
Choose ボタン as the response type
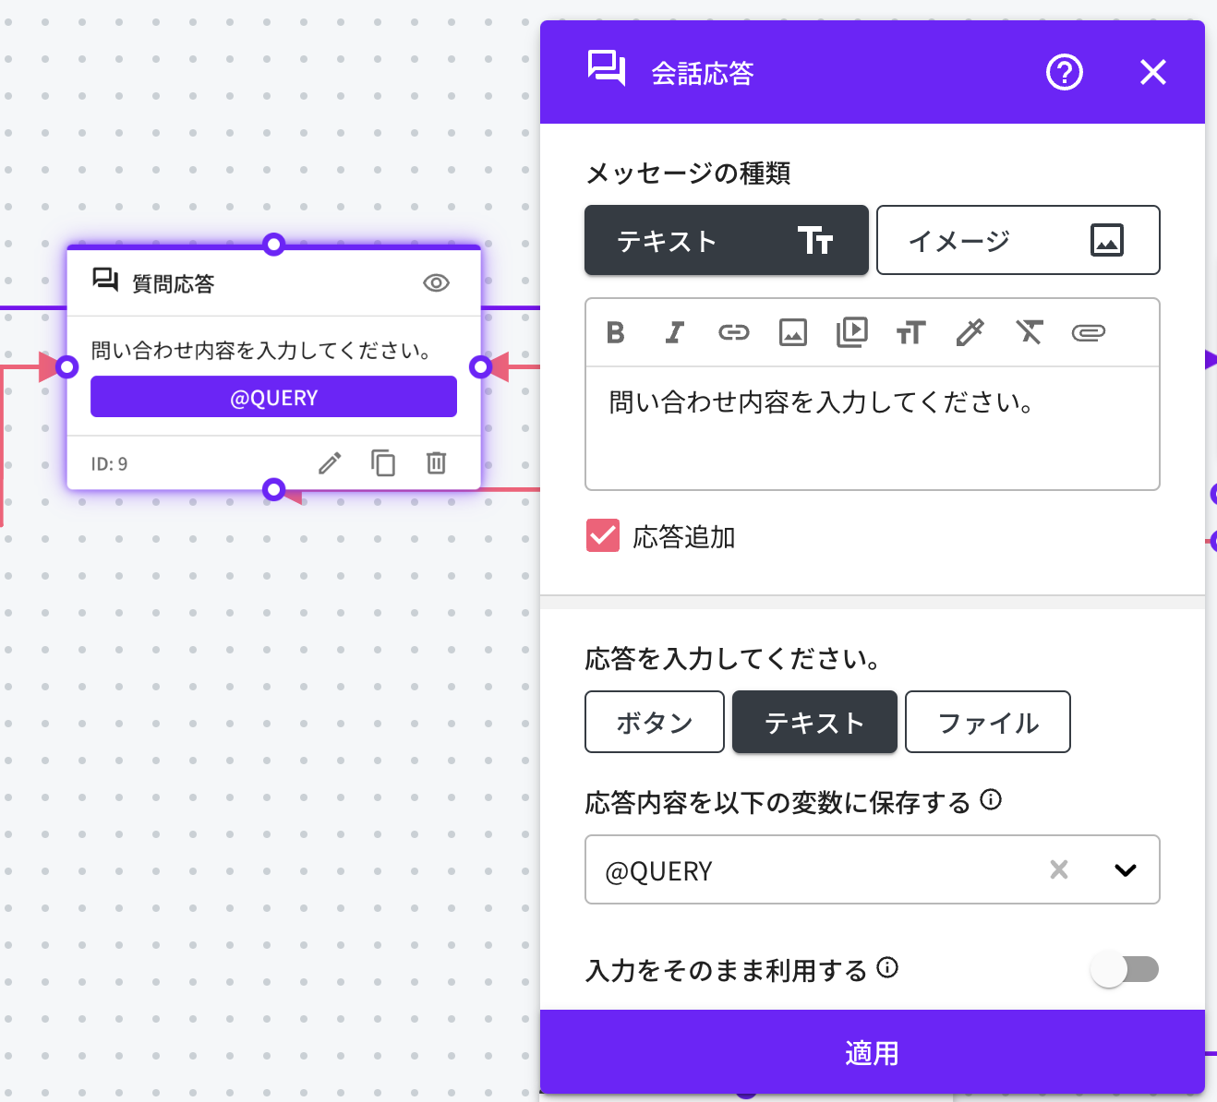655,722
